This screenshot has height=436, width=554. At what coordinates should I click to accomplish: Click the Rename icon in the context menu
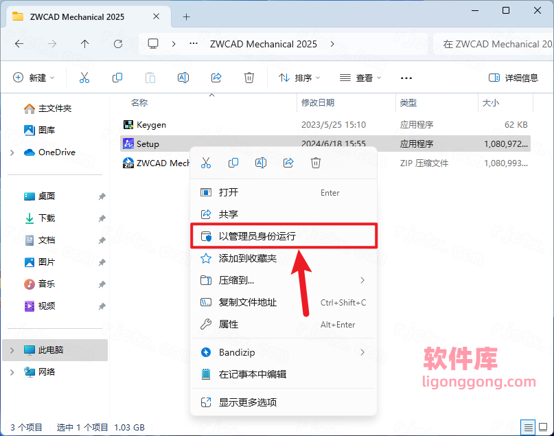coord(261,163)
